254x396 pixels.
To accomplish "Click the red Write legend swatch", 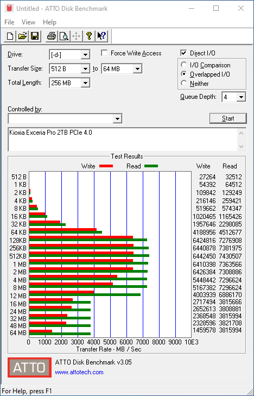I will tap(106, 166).
